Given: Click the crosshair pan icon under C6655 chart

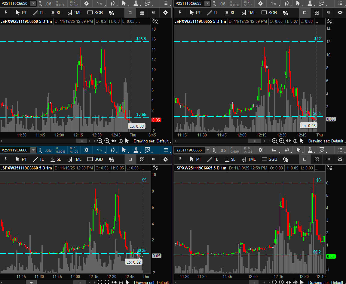Looking at the screenshot, I should (x=295, y=141).
